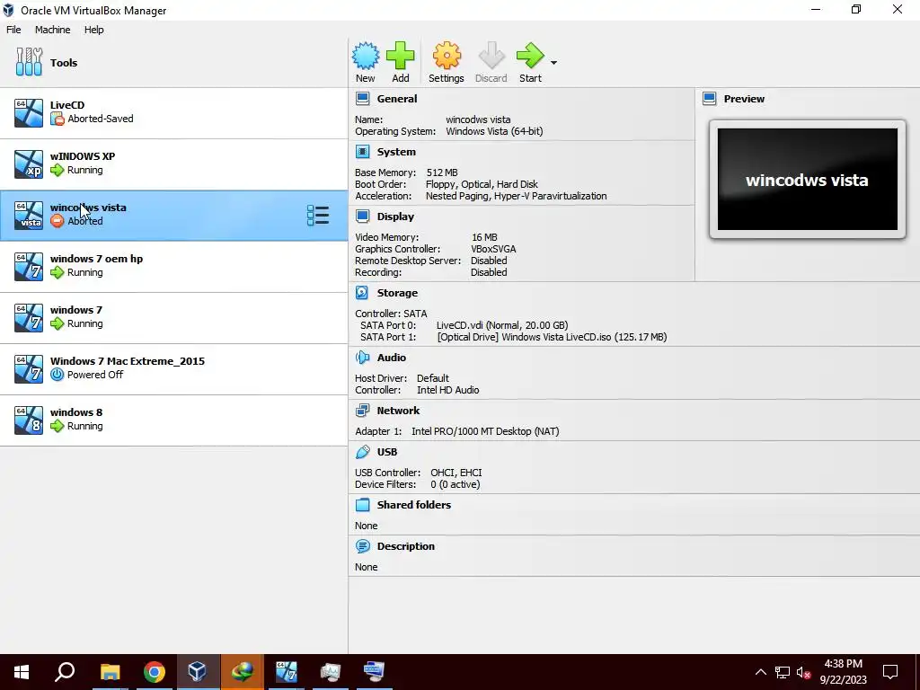Click the Powered Off status text
This screenshot has height=690, width=920.
coord(95,375)
